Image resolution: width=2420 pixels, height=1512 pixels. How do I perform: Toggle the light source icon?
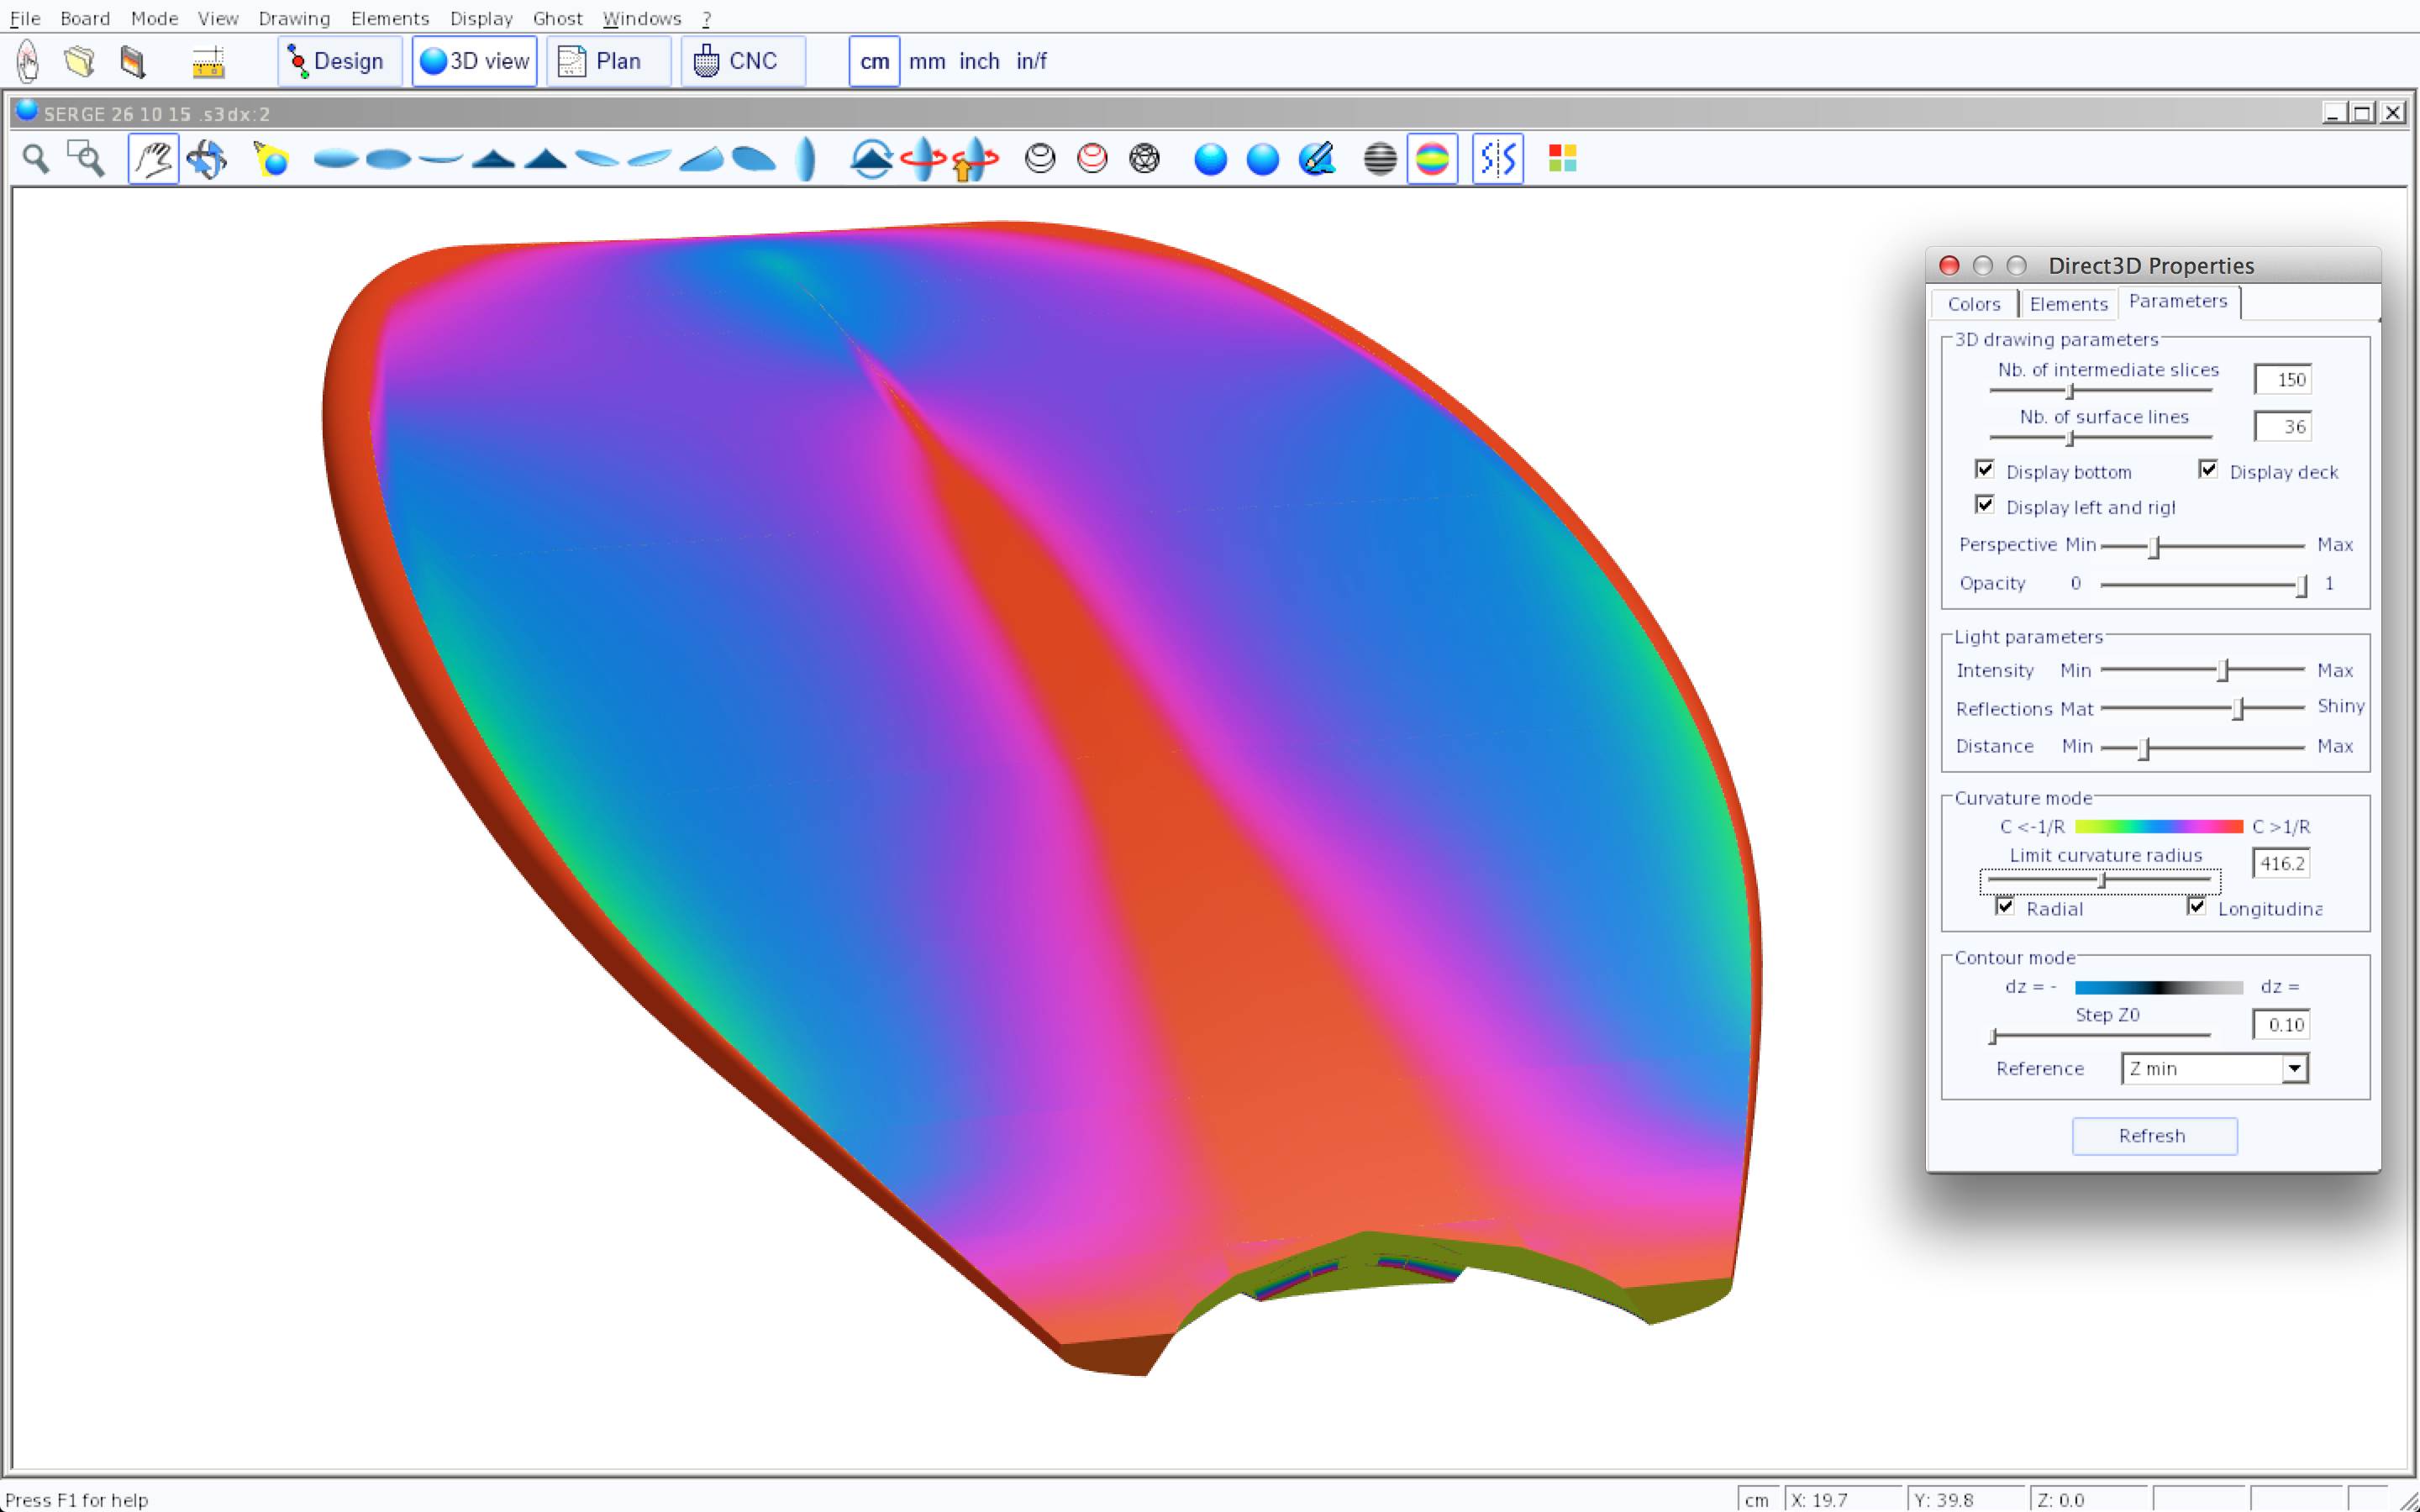(271, 159)
